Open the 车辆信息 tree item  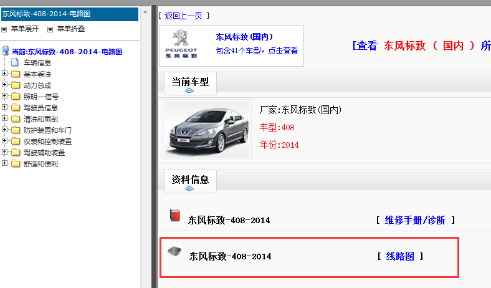pyautogui.click(x=37, y=63)
